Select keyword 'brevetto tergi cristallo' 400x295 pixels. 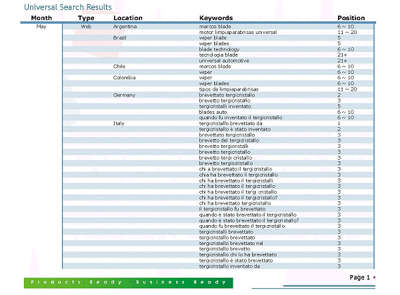pos(225,158)
